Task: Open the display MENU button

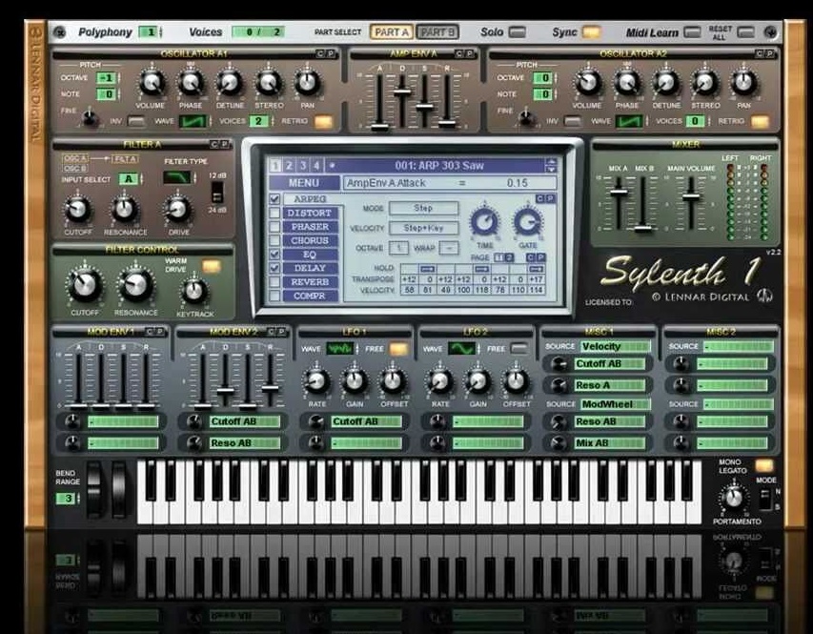Action: click(304, 183)
